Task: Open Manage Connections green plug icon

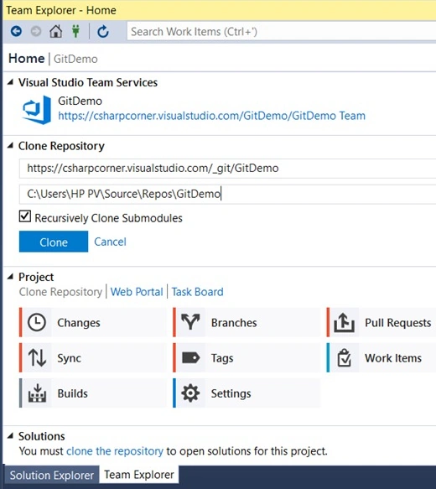Action: click(75, 31)
